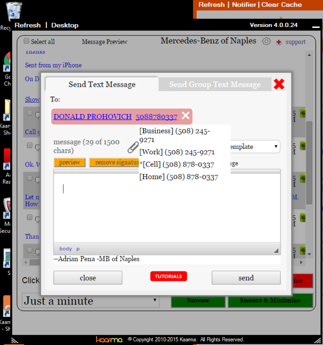This screenshot has height=345, width=323.
Task: Click the 'Mercedes-Benz of Naples' title
Action: point(208,41)
